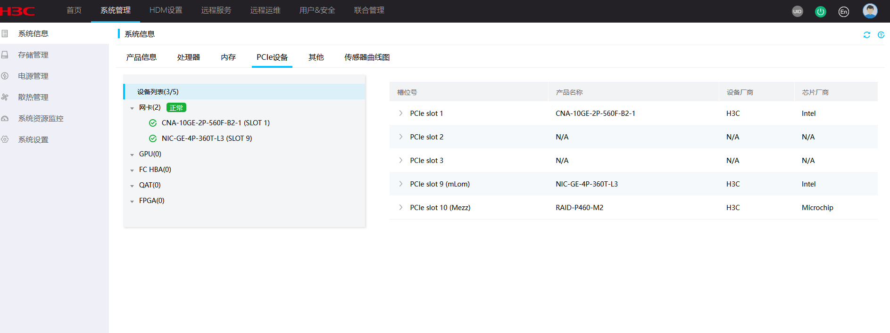890x333 pixels.
Task: Open the 联合管理 top menu
Action: click(369, 10)
